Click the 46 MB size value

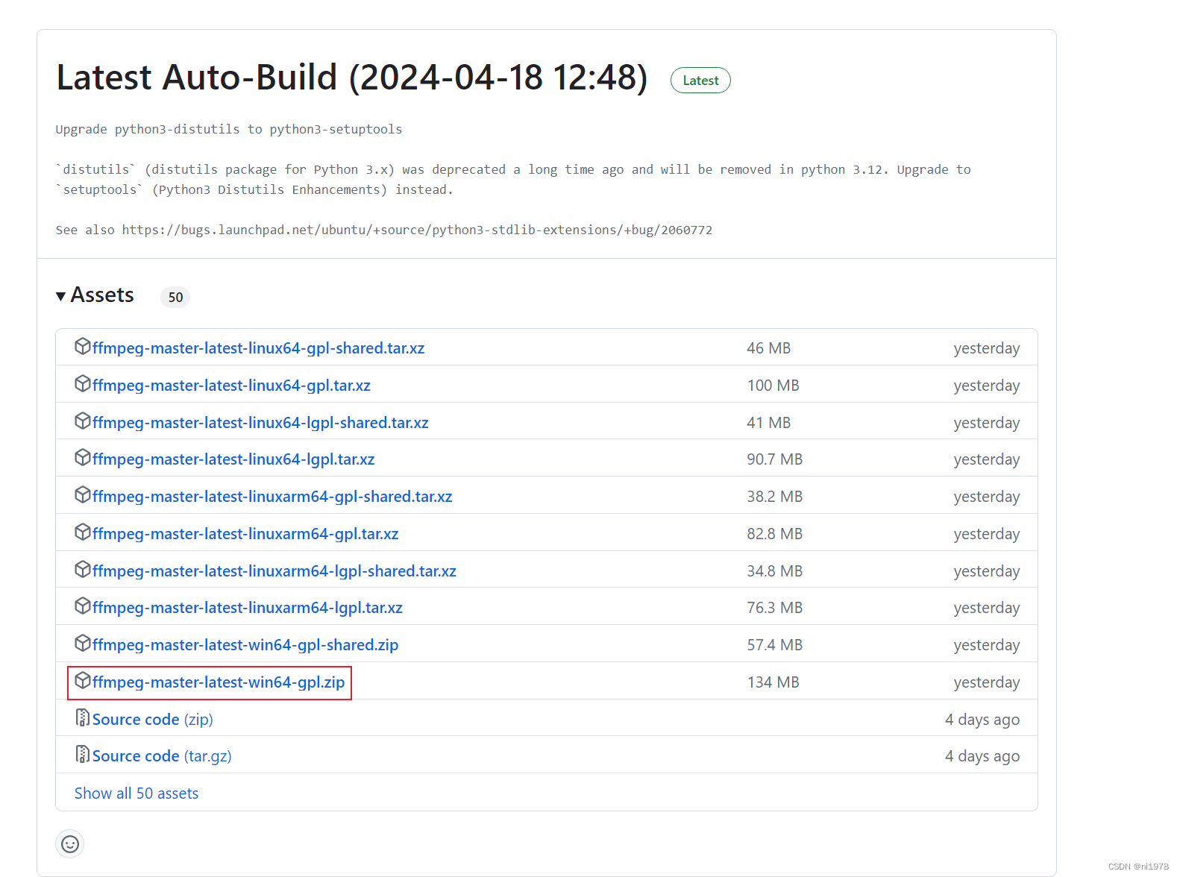pyautogui.click(x=769, y=348)
